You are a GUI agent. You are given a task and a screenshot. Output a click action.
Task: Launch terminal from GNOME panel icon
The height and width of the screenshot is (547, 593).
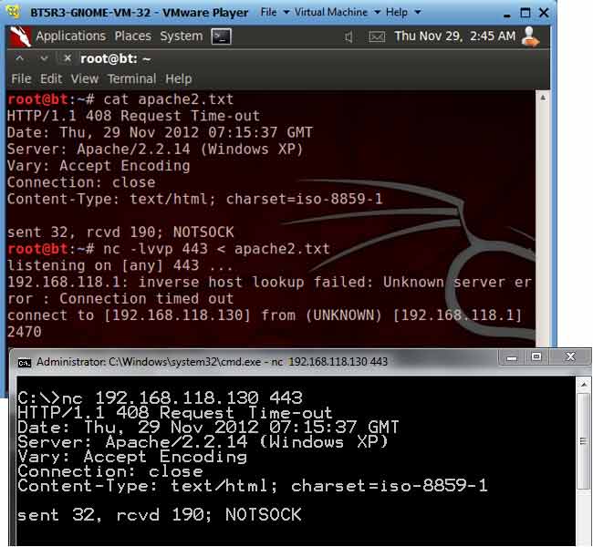(221, 36)
